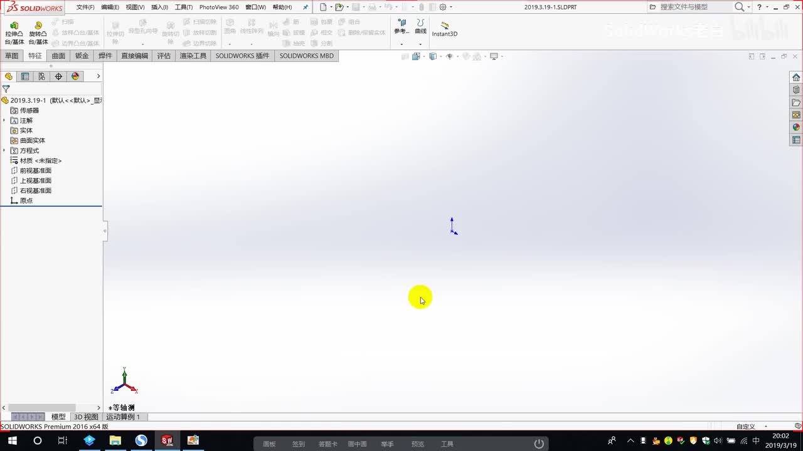Switch to the 评估 tab

pyautogui.click(x=164, y=56)
